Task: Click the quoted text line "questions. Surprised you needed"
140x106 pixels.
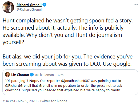Action: (63, 90)
